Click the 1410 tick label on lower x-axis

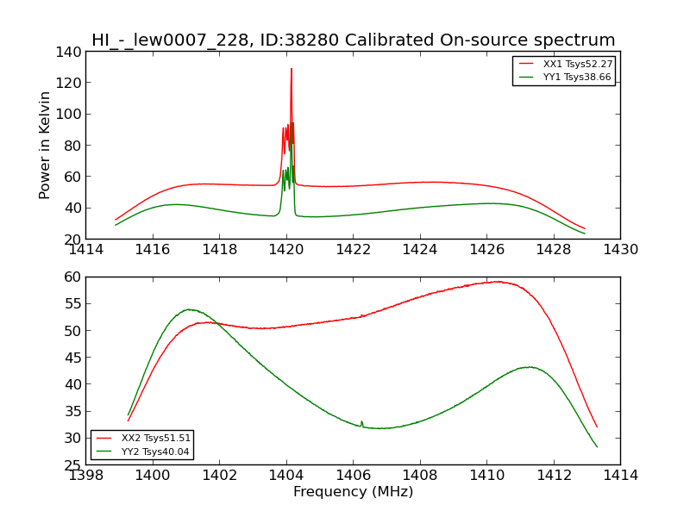coord(487,476)
